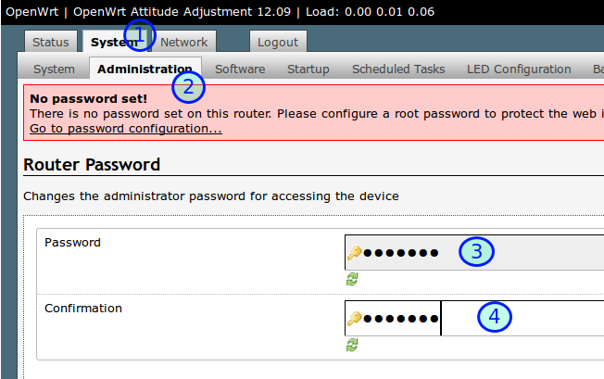
Task: Click the key icon in Password field
Action: (354, 252)
